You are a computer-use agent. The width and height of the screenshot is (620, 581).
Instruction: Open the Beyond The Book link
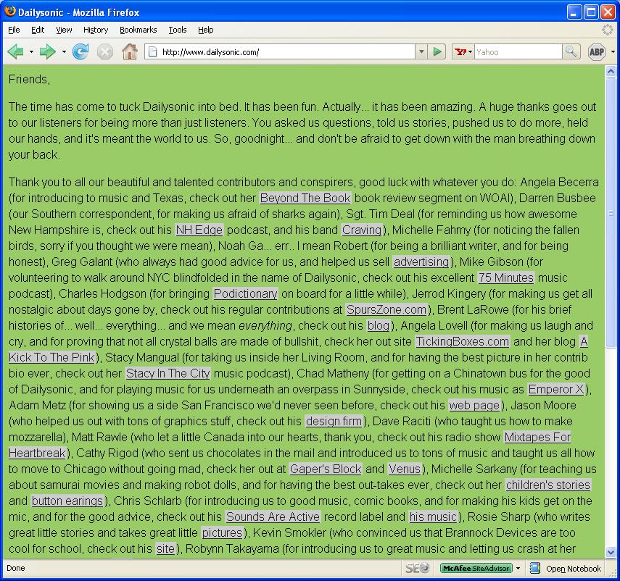tap(305, 198)
